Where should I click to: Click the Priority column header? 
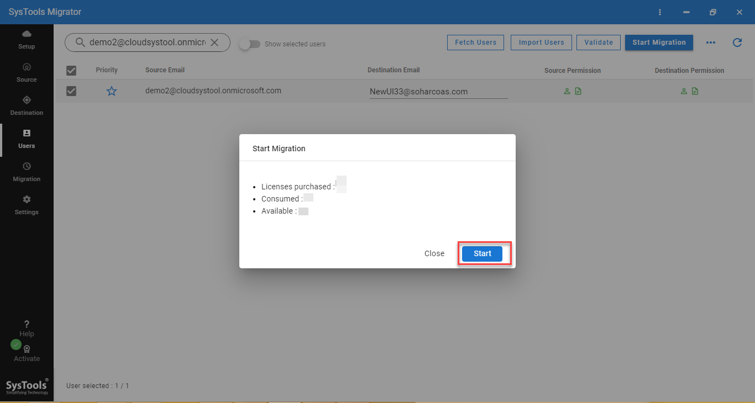[107, 70]
